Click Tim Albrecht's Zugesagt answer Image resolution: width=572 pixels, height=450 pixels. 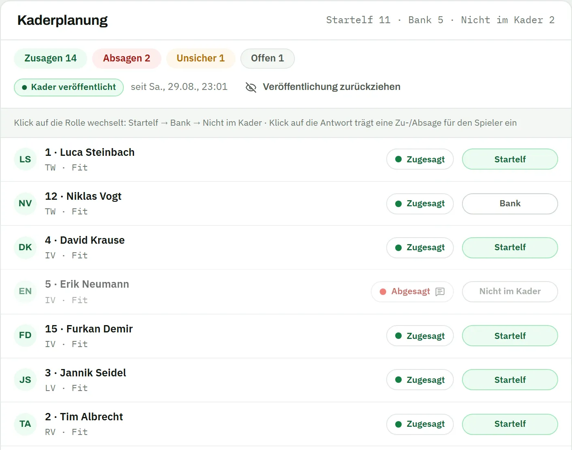[420, 424]
